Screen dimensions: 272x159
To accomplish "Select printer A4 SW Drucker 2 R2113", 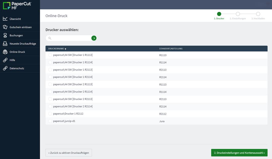I will 50,99.
